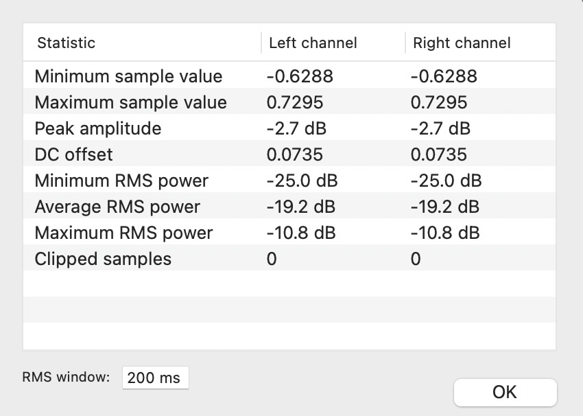Select the Clipped samples row
This screenshot has width=583, height=416.
click(x=289, y=259)
